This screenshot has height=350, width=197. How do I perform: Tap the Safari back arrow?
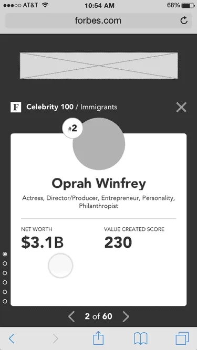(x=12, y=338)
